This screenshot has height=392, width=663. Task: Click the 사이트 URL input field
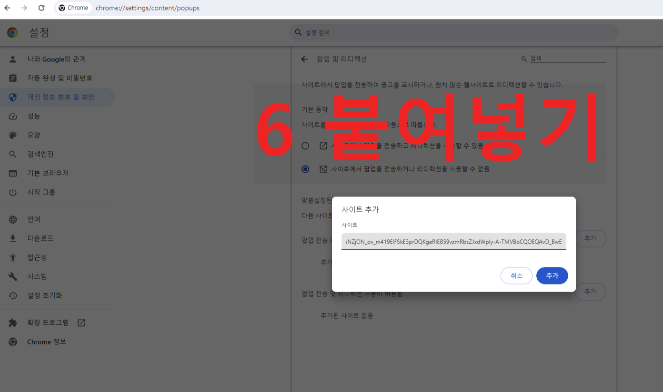pyautogui.click(x=453, y=242)
